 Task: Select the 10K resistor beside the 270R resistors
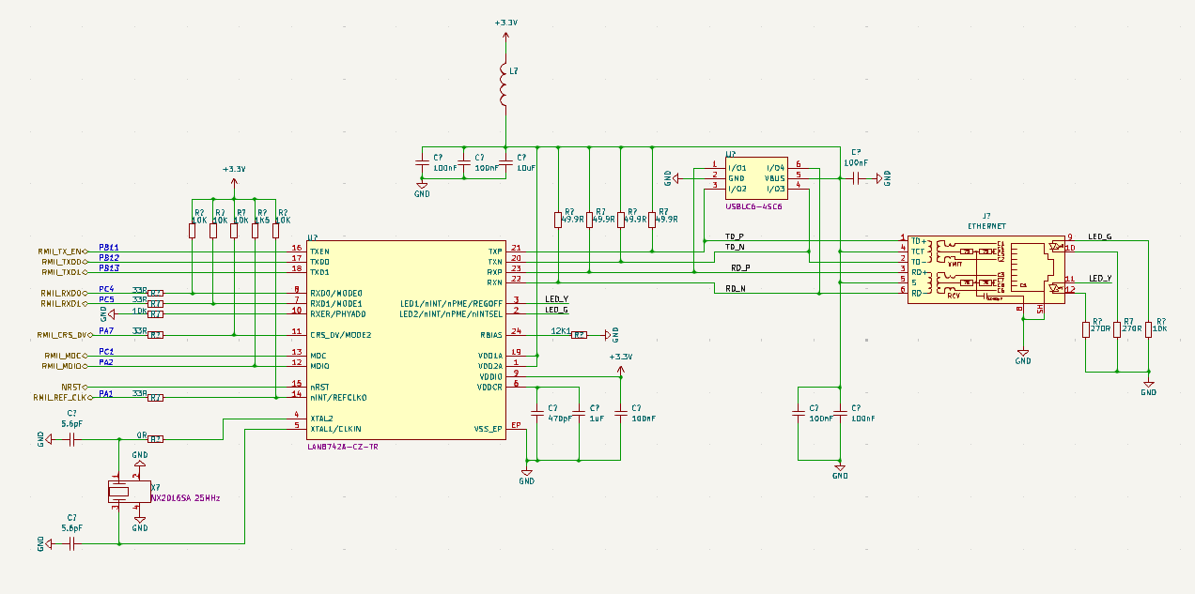[1149, 328]
